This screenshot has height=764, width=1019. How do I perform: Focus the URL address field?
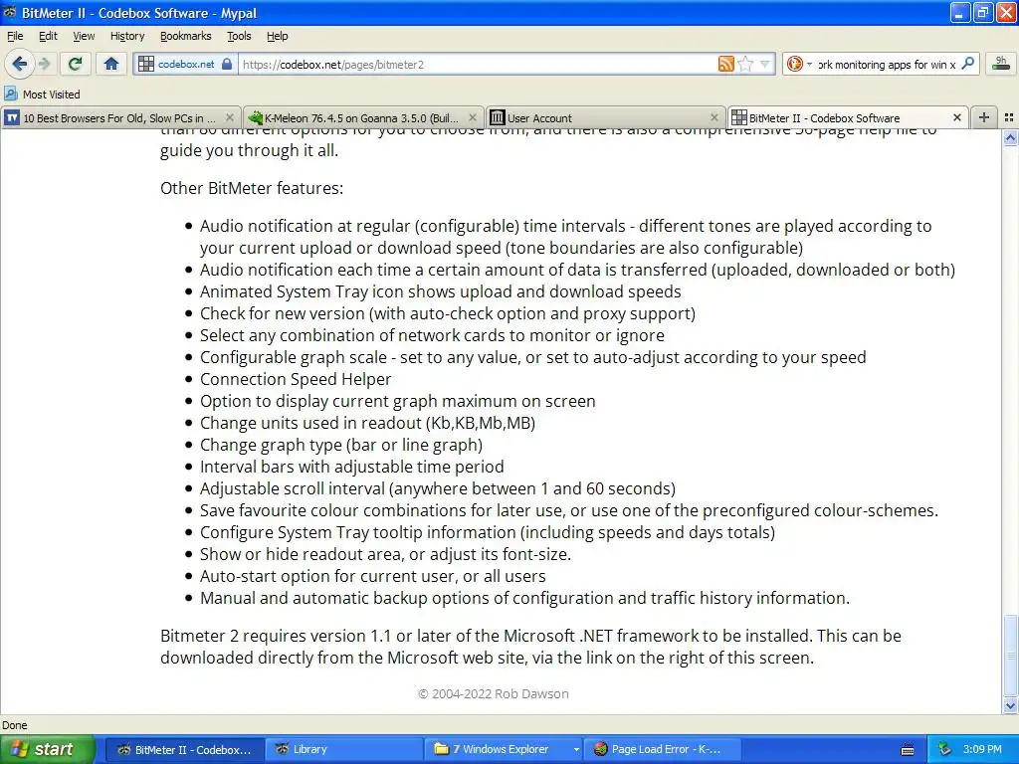click(x=478, y=65)
